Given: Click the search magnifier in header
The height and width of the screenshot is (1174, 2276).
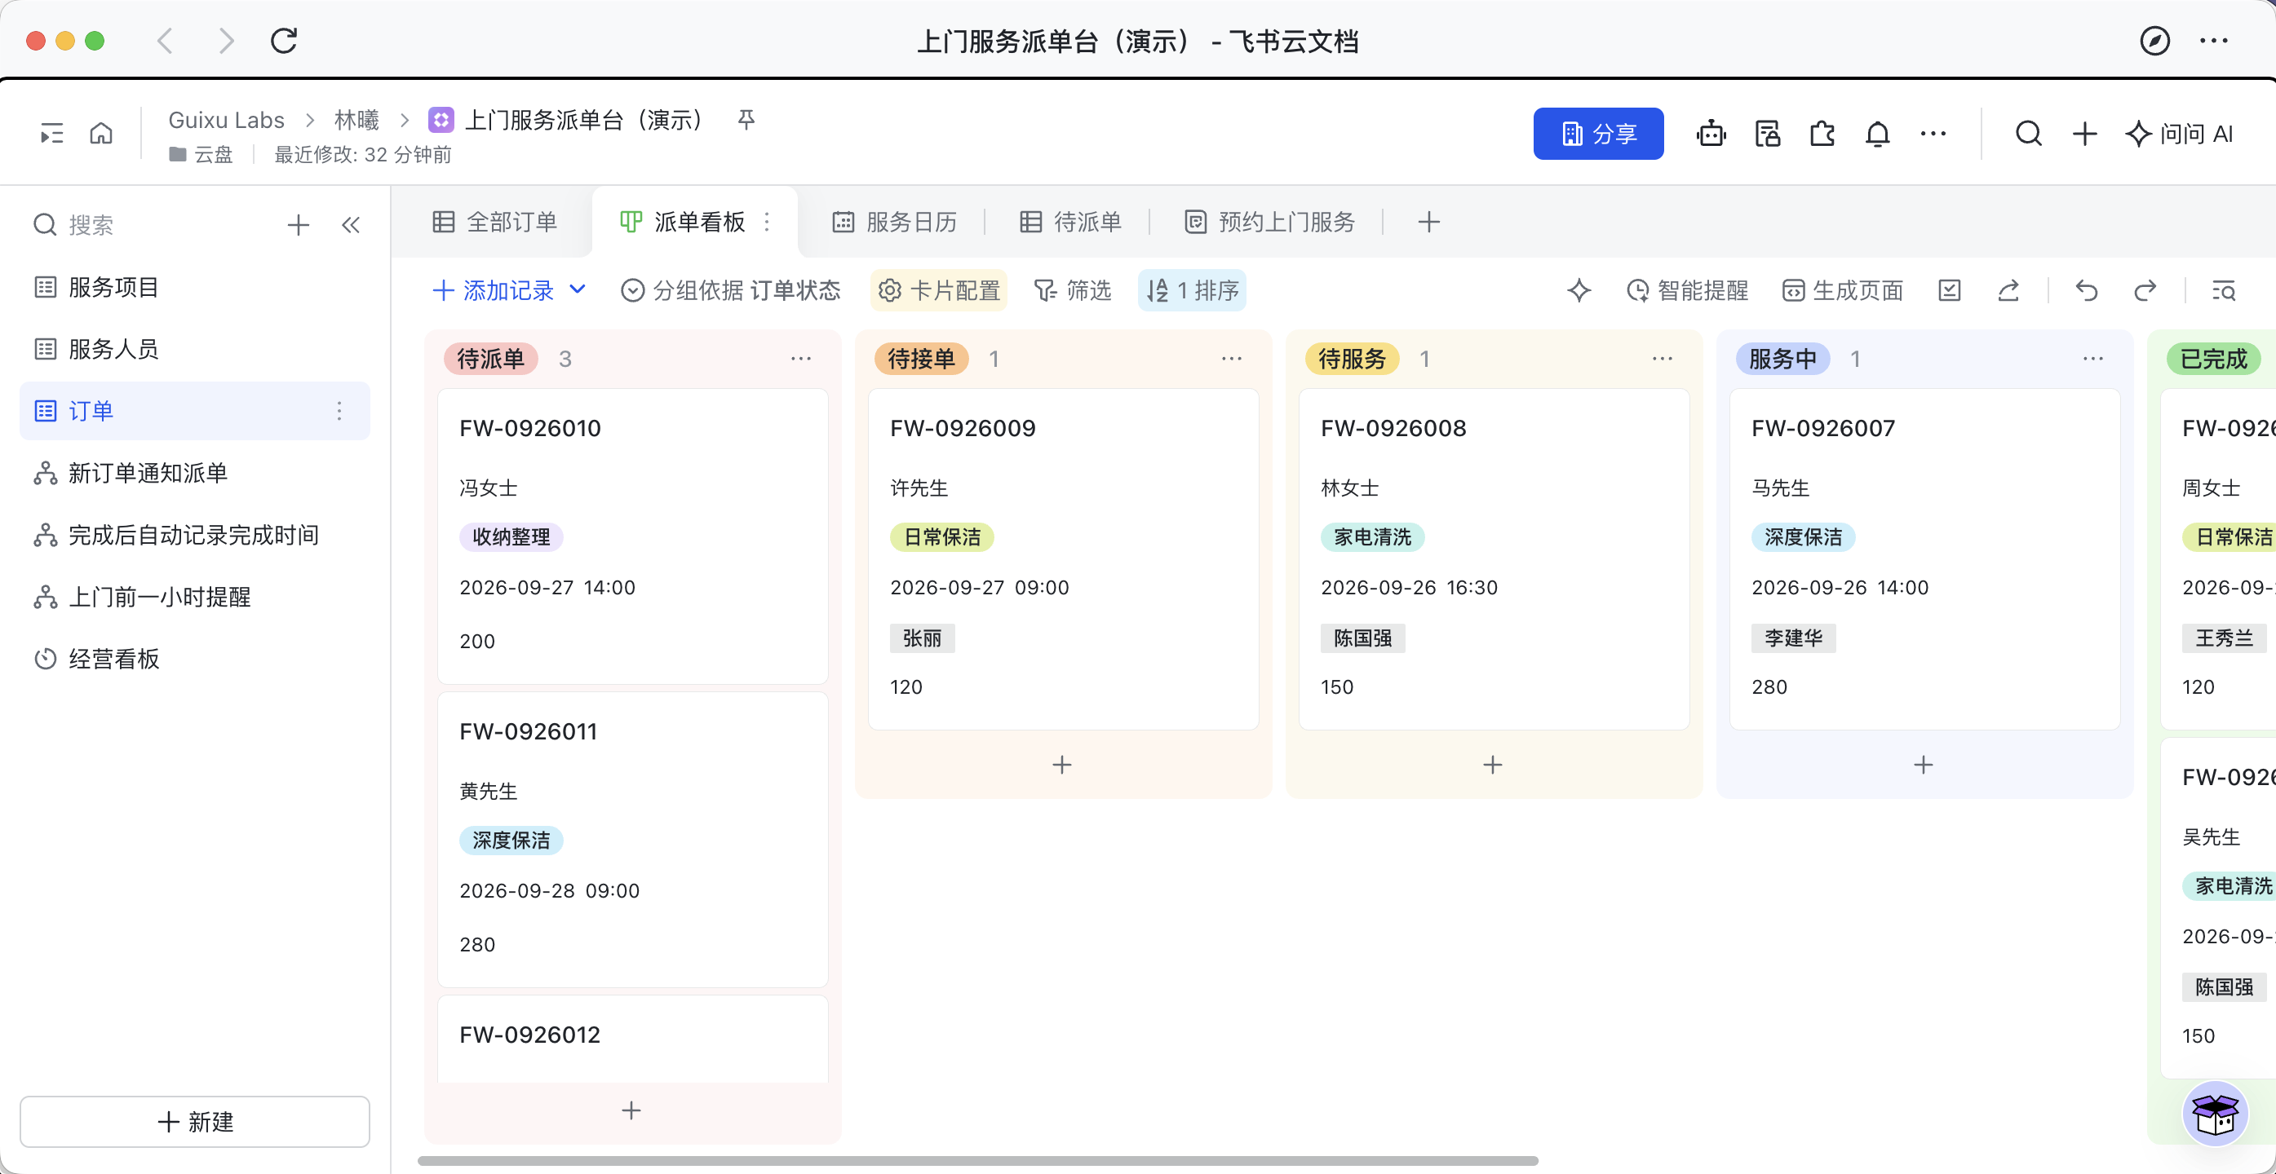Looking at the screenshot, I should [2029, 135].
